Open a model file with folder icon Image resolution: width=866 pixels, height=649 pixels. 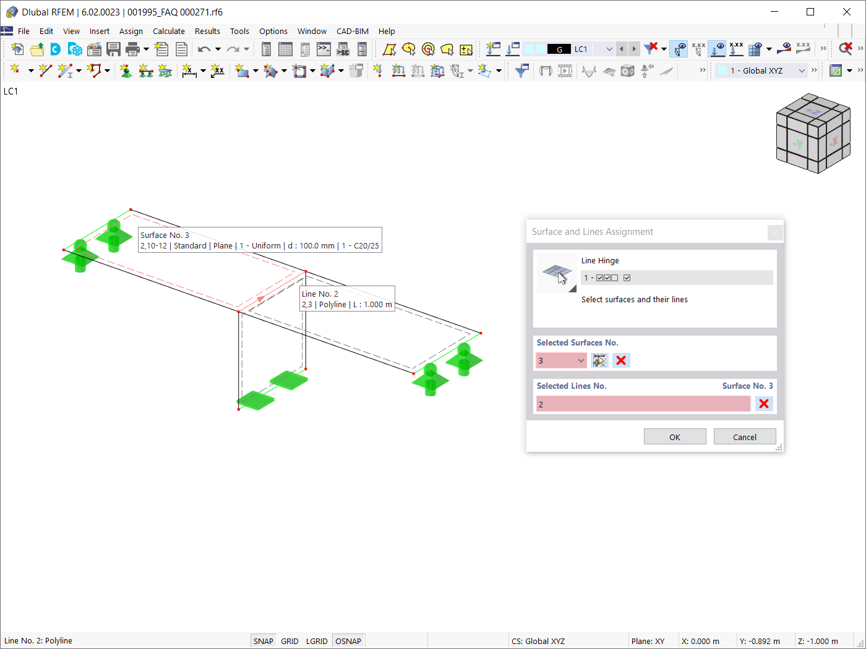37,49
